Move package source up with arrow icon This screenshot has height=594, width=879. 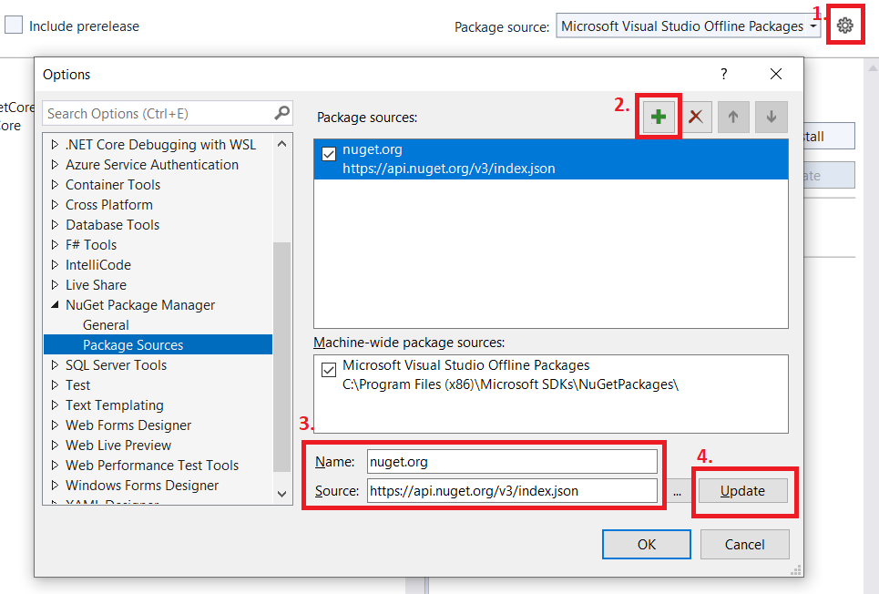point(733,117)
